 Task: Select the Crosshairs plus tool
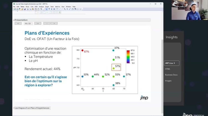tap(67, 9)
